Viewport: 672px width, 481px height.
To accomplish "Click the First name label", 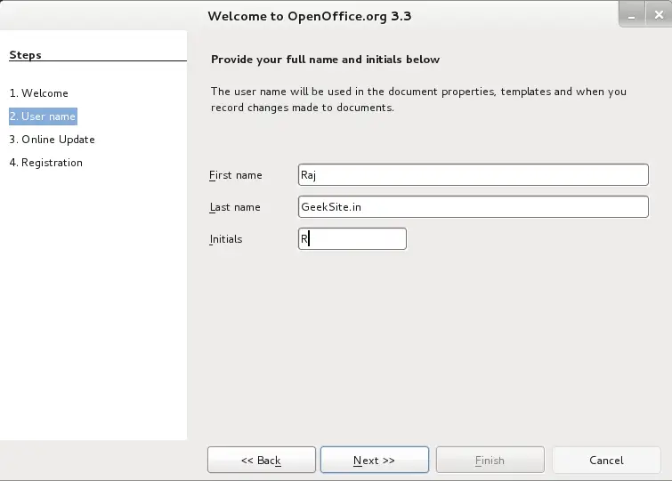I will point(235,175).
